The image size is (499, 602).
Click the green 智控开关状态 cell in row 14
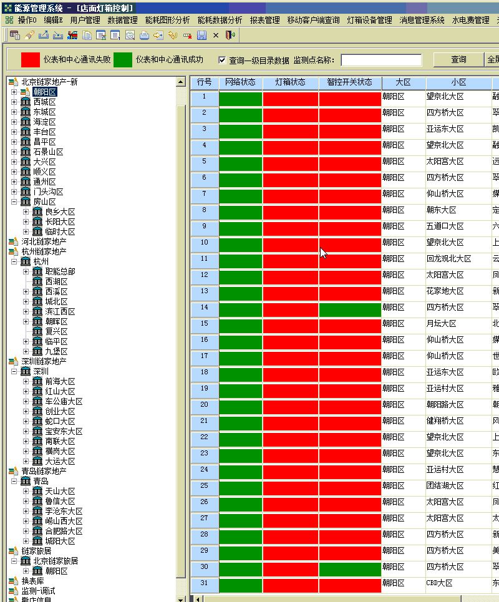(x=350, y=310)
